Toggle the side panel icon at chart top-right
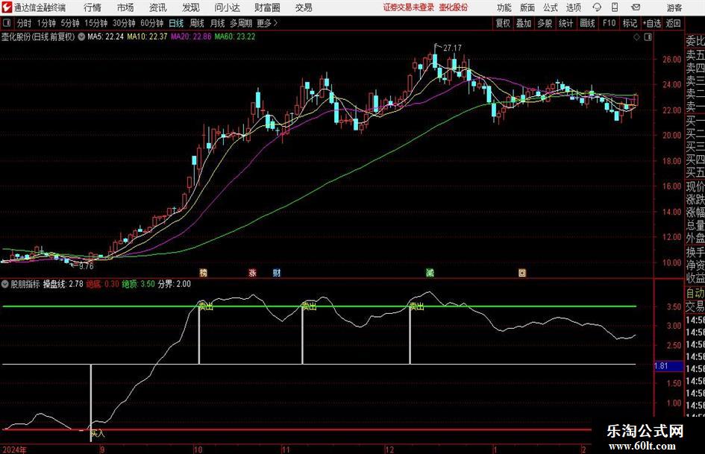705x454 pixels. (648, 37)
